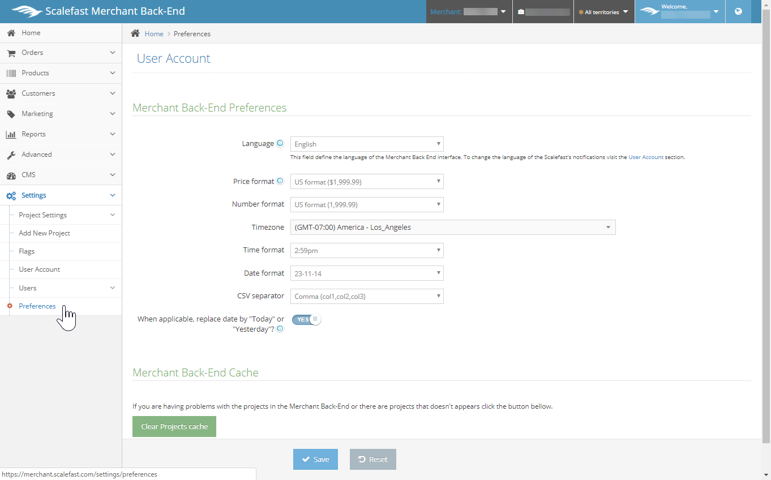The height and width of the screenshot is (480, 771).
Task: Click the Customers people icon
Action: pyautogui.click(x=11, y=94)
